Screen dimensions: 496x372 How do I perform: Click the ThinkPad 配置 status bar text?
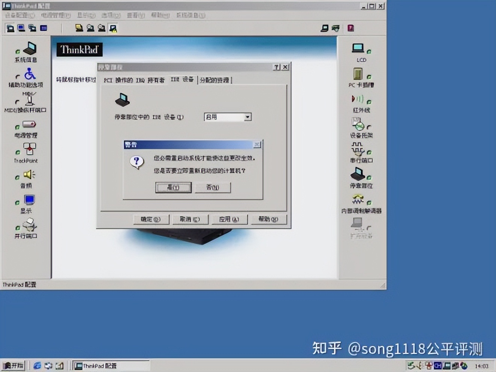[20, 285]
